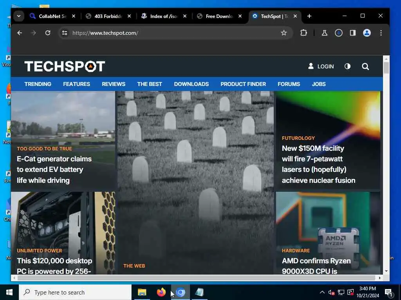Select the Chrome taskbar icon

pos(181,292)
